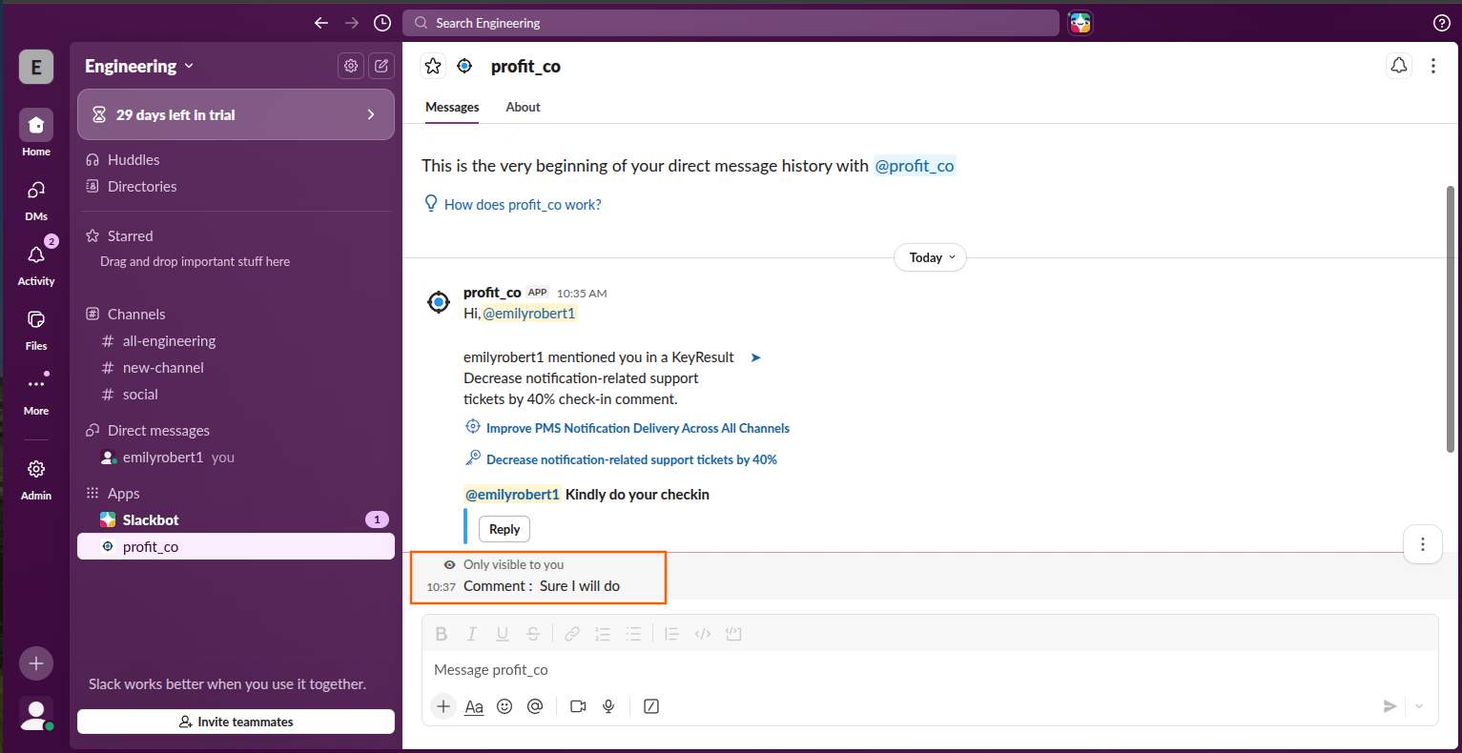This screenshot has width=1462, height=753.
Task: Select profit_co in the sidebar
Action: (236, 547)
